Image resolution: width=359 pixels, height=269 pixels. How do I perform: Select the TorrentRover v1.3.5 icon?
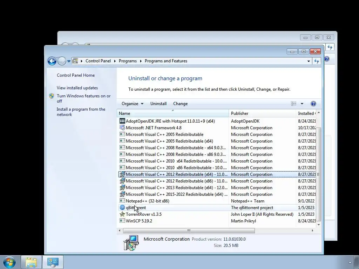point(122,214)
